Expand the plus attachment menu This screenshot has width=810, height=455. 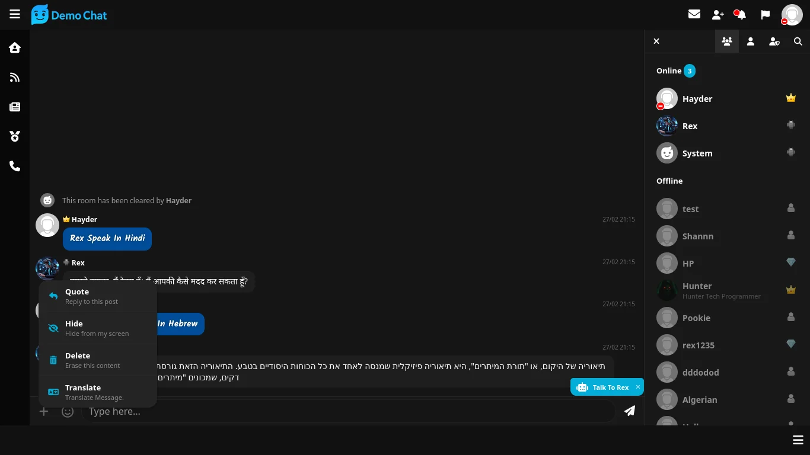pyautogui.click(x=44, y=411)
